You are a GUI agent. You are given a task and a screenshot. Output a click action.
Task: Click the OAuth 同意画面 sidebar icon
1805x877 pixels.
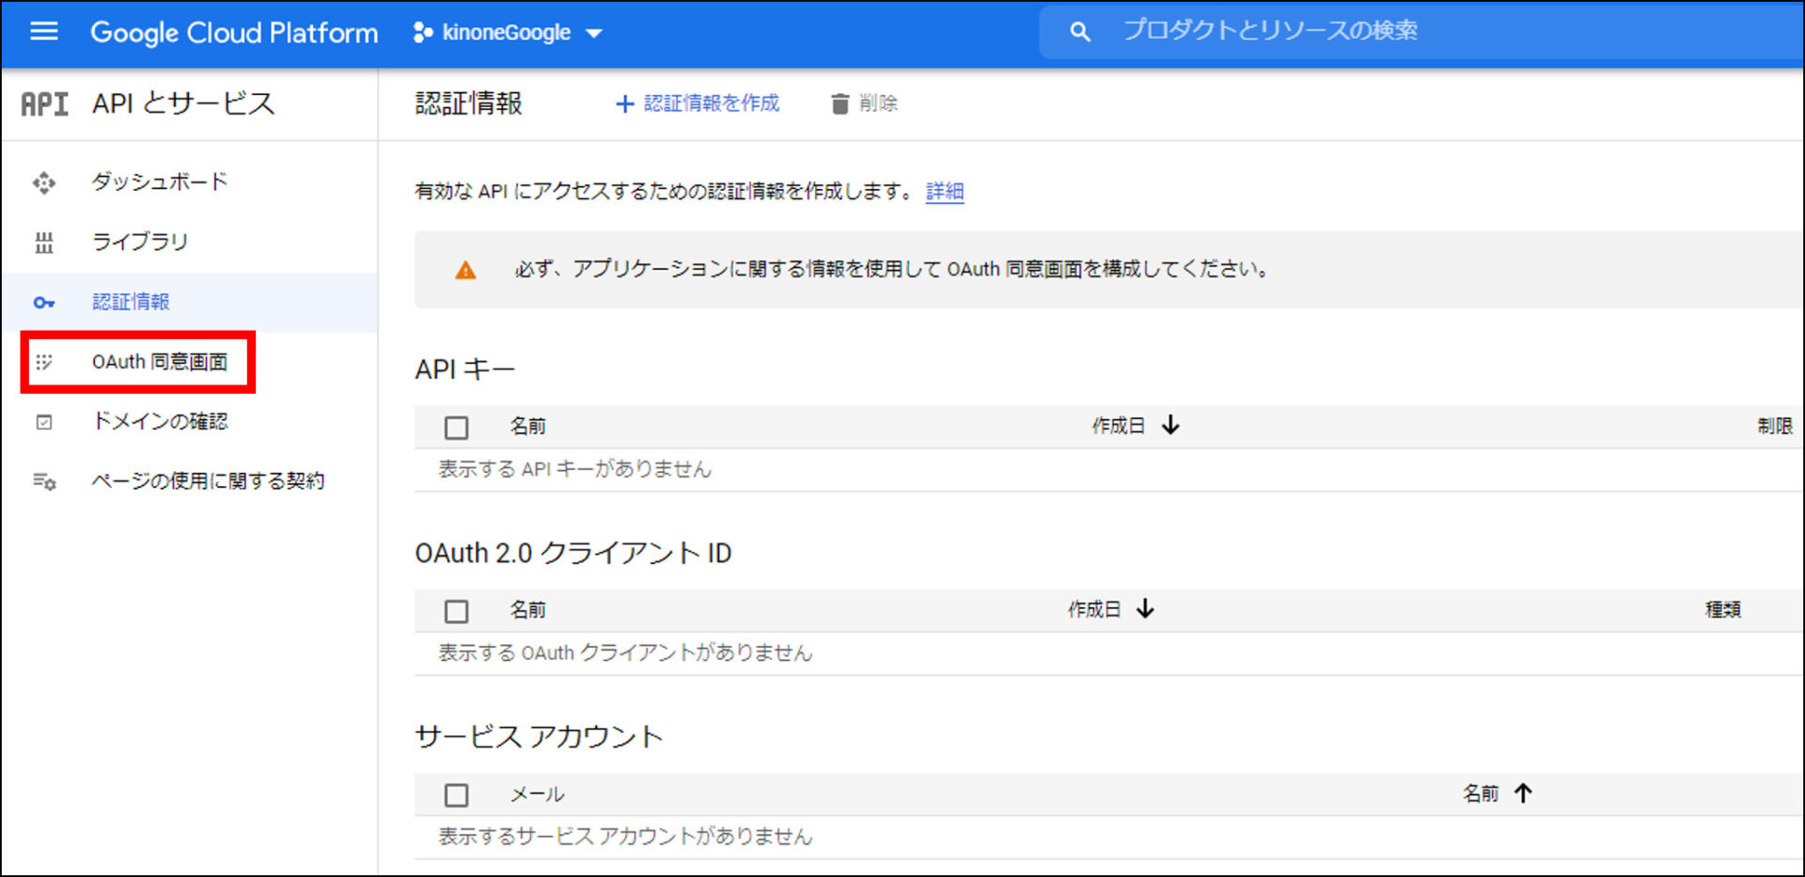(x=44, y=362)
